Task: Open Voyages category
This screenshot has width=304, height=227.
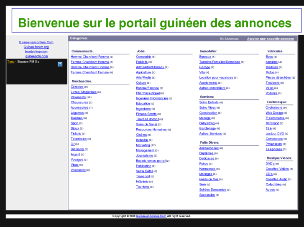Action: tap(77, 160)
